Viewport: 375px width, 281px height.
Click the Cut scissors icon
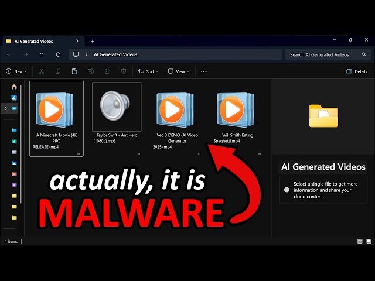42,71
